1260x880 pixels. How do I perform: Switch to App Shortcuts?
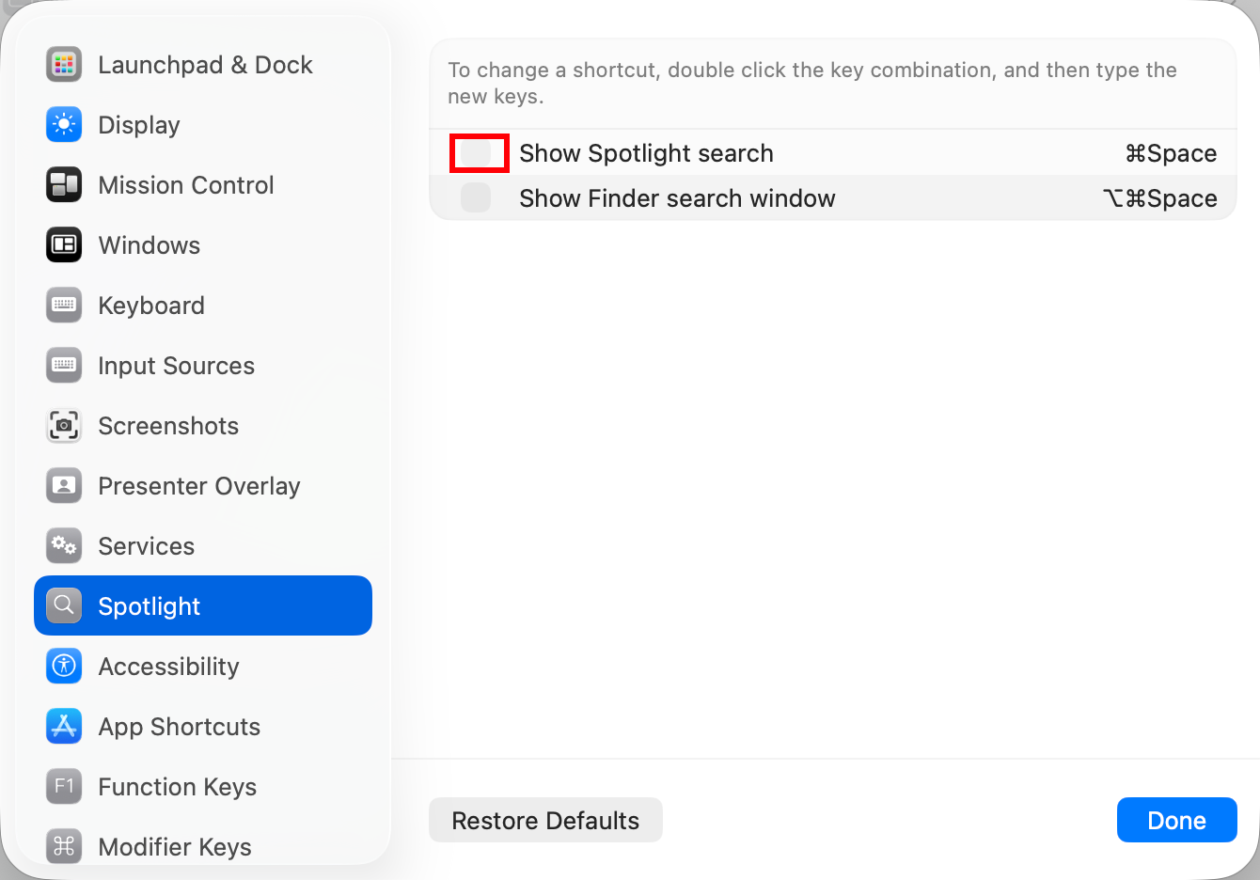(x=179, y=726)
